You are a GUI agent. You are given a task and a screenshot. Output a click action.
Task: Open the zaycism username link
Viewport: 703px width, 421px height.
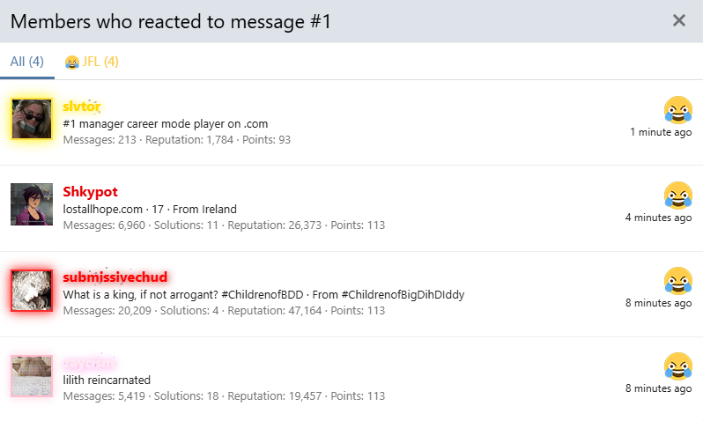pos(89,363)
